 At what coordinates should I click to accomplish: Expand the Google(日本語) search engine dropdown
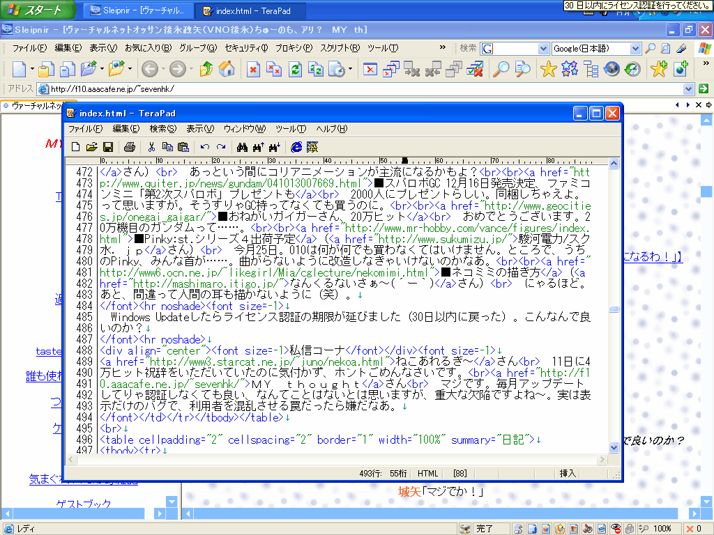coord(635,49)
